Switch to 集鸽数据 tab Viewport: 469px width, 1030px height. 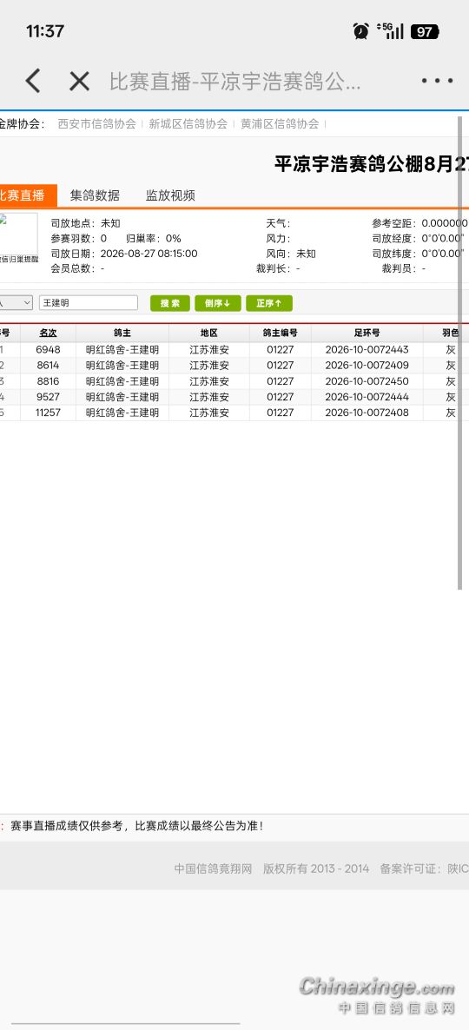point(96,195)
